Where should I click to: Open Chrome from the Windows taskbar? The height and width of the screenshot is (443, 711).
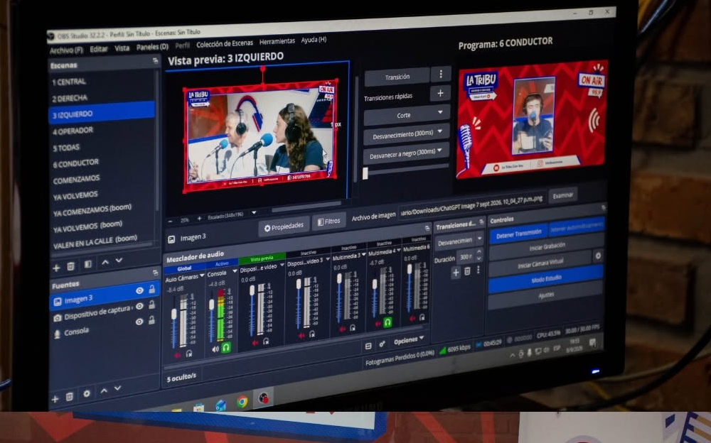[x=242, y=401]
